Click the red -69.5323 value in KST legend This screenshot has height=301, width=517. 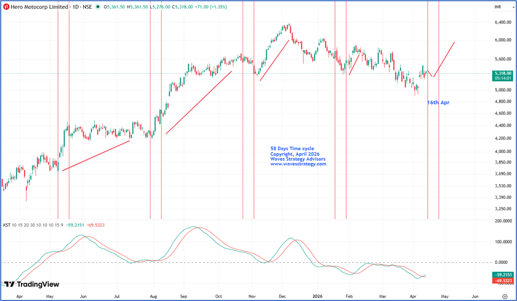(95, 225)
